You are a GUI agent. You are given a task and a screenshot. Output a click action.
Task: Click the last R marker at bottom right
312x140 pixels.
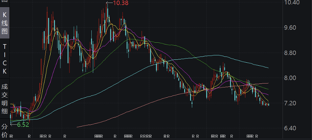(257, 136)
